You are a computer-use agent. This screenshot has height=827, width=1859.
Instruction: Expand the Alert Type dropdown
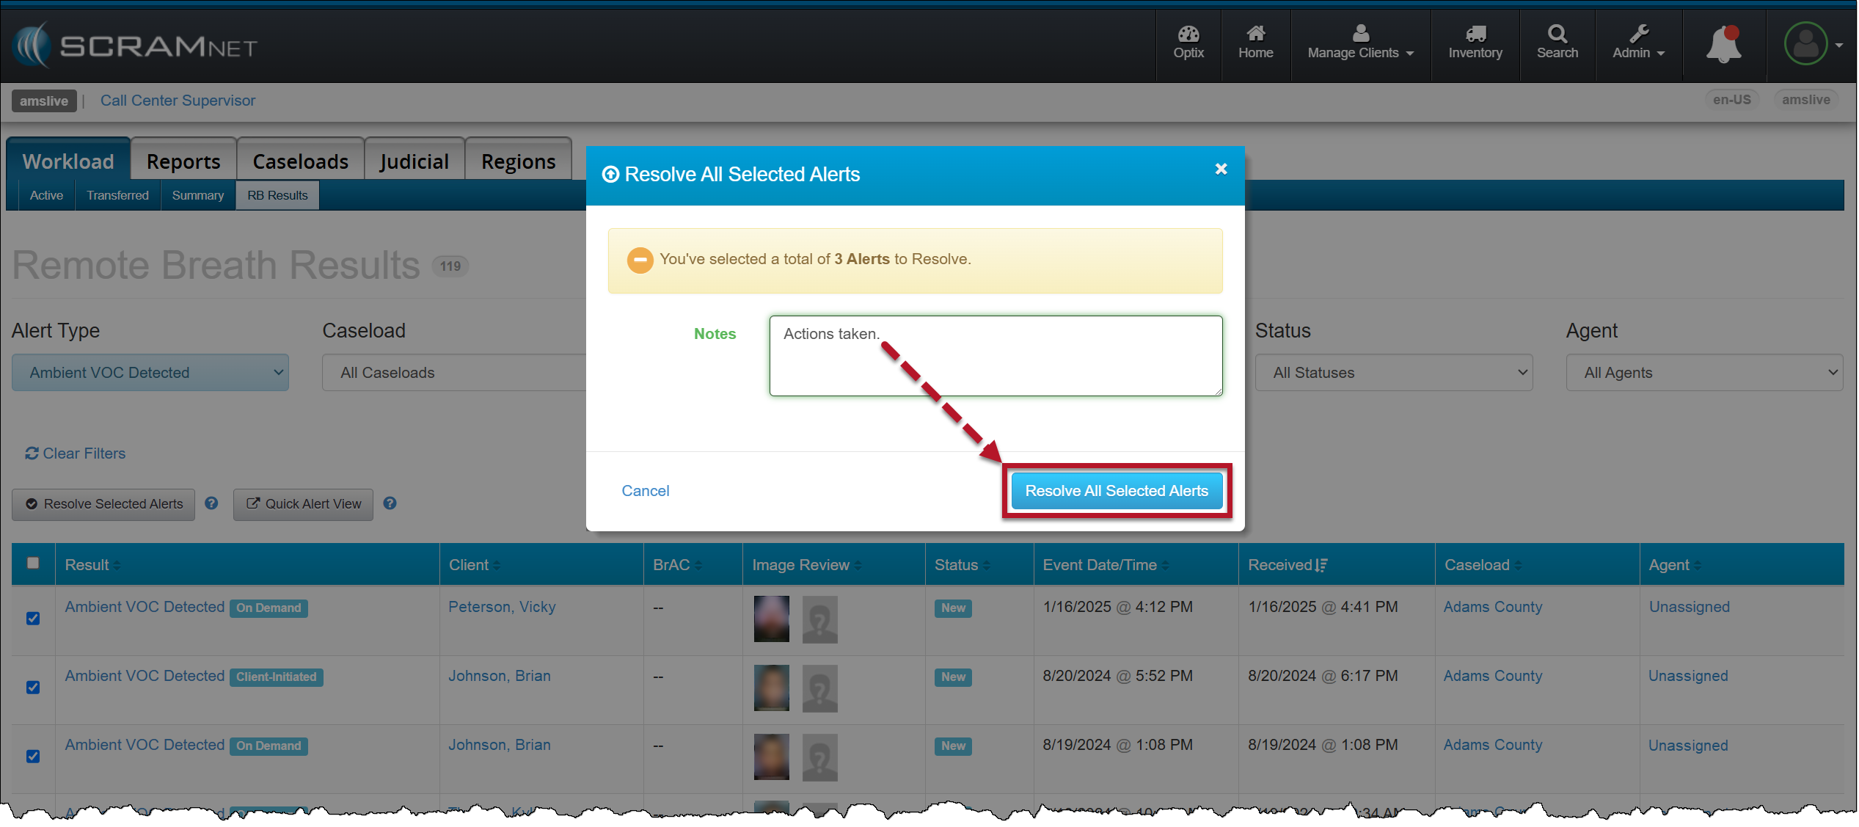point(150,373)
